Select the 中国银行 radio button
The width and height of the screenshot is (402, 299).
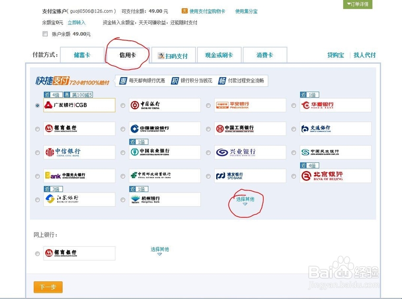(123, 106)
